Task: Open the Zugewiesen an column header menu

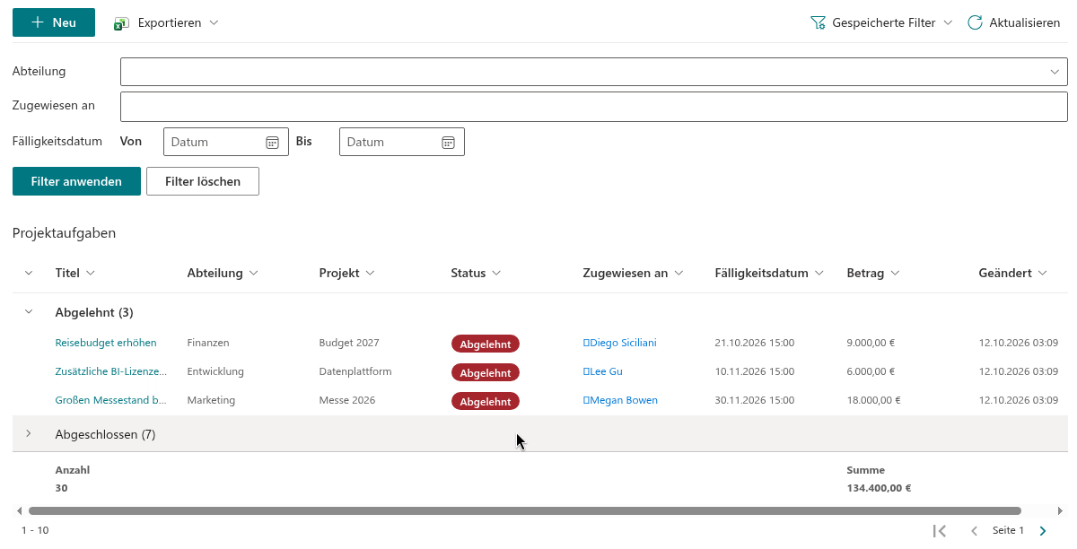Action: click(x=634, y=273)
